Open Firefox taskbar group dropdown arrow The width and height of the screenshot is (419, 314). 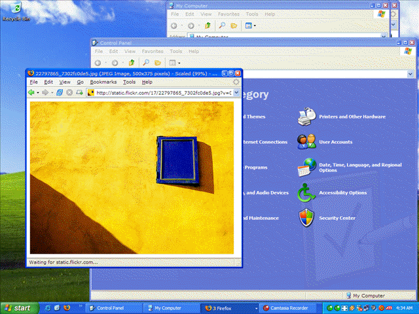[256, 308]
